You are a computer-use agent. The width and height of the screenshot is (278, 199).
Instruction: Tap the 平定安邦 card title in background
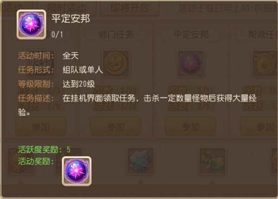point(191,35)
